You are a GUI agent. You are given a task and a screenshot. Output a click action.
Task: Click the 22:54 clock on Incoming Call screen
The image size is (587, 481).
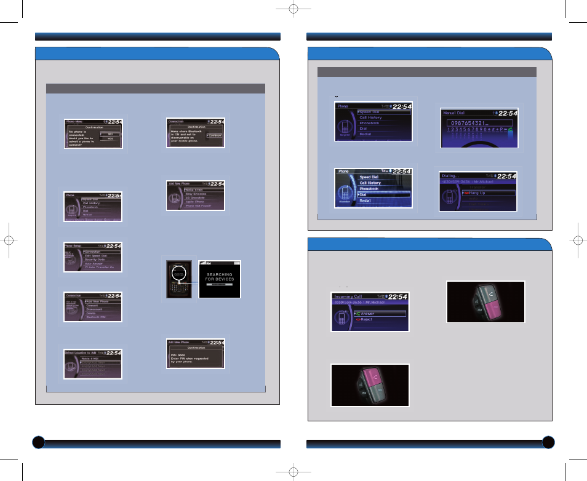click(397, 296)
